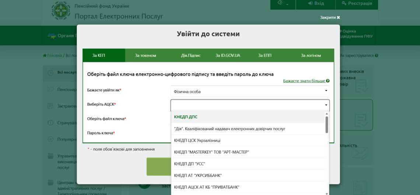The height and width of the screenshot is (195, 420).
Task: Click the green submit button in dialog
Action: [x=158, y=166]
